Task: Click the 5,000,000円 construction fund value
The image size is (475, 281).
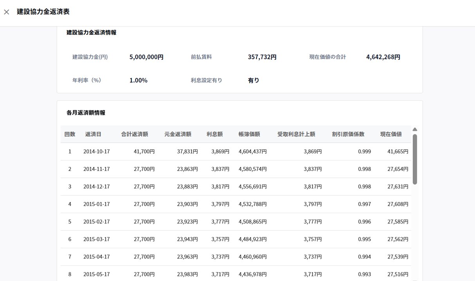Action: coord(146,57)
